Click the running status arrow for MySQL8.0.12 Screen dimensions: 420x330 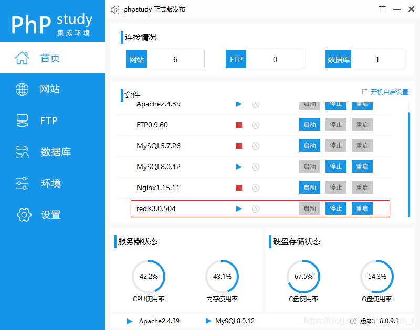point(239,167)
